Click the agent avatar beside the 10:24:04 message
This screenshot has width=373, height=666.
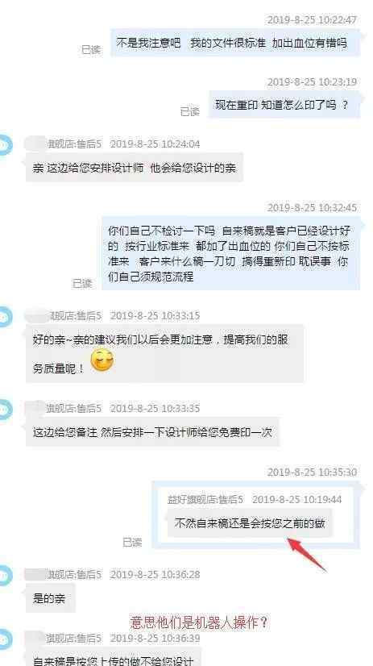[x=6, y=145]
